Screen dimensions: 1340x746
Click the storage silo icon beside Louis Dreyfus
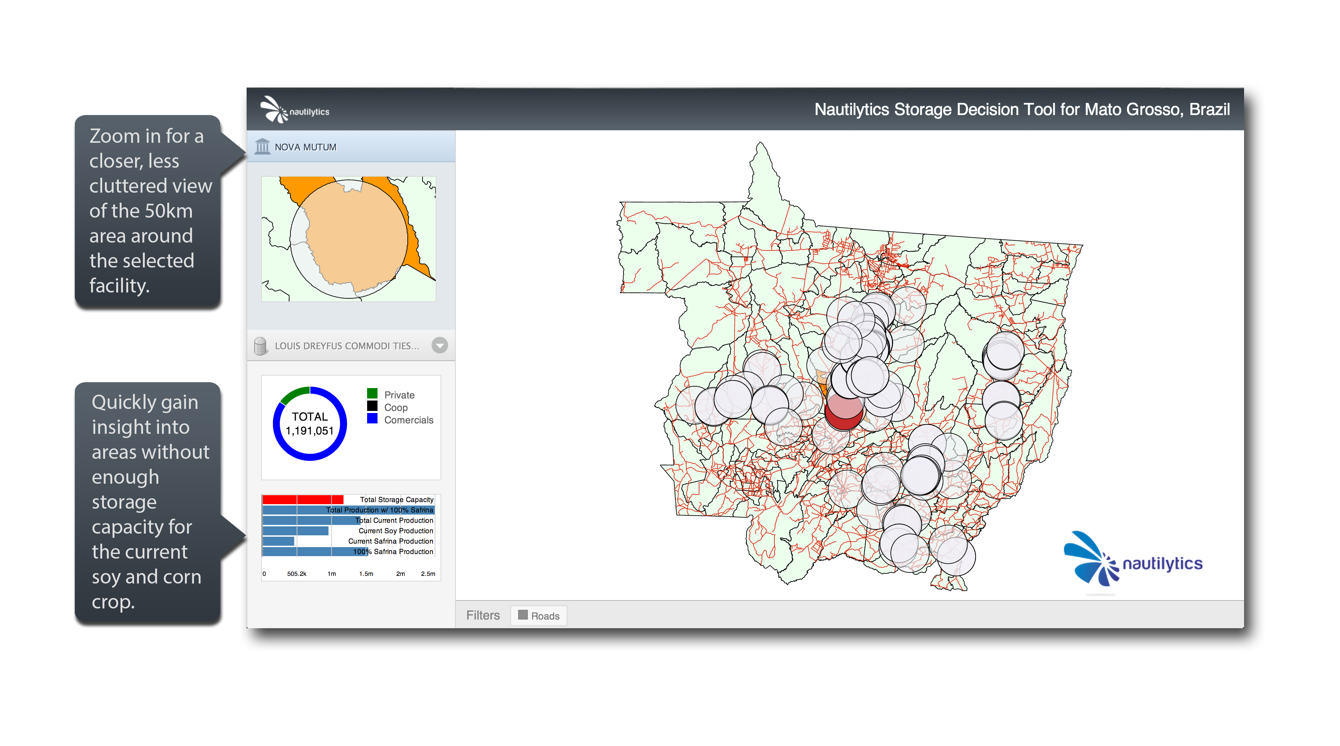[x=260, y=346]
